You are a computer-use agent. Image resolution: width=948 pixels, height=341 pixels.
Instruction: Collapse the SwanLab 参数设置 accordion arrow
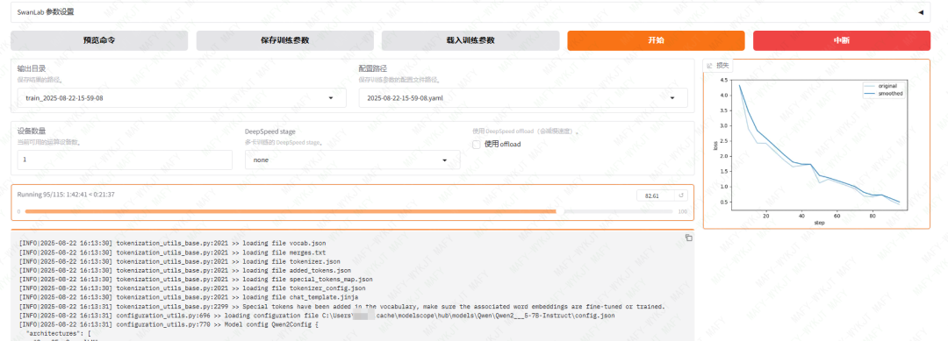921,12
